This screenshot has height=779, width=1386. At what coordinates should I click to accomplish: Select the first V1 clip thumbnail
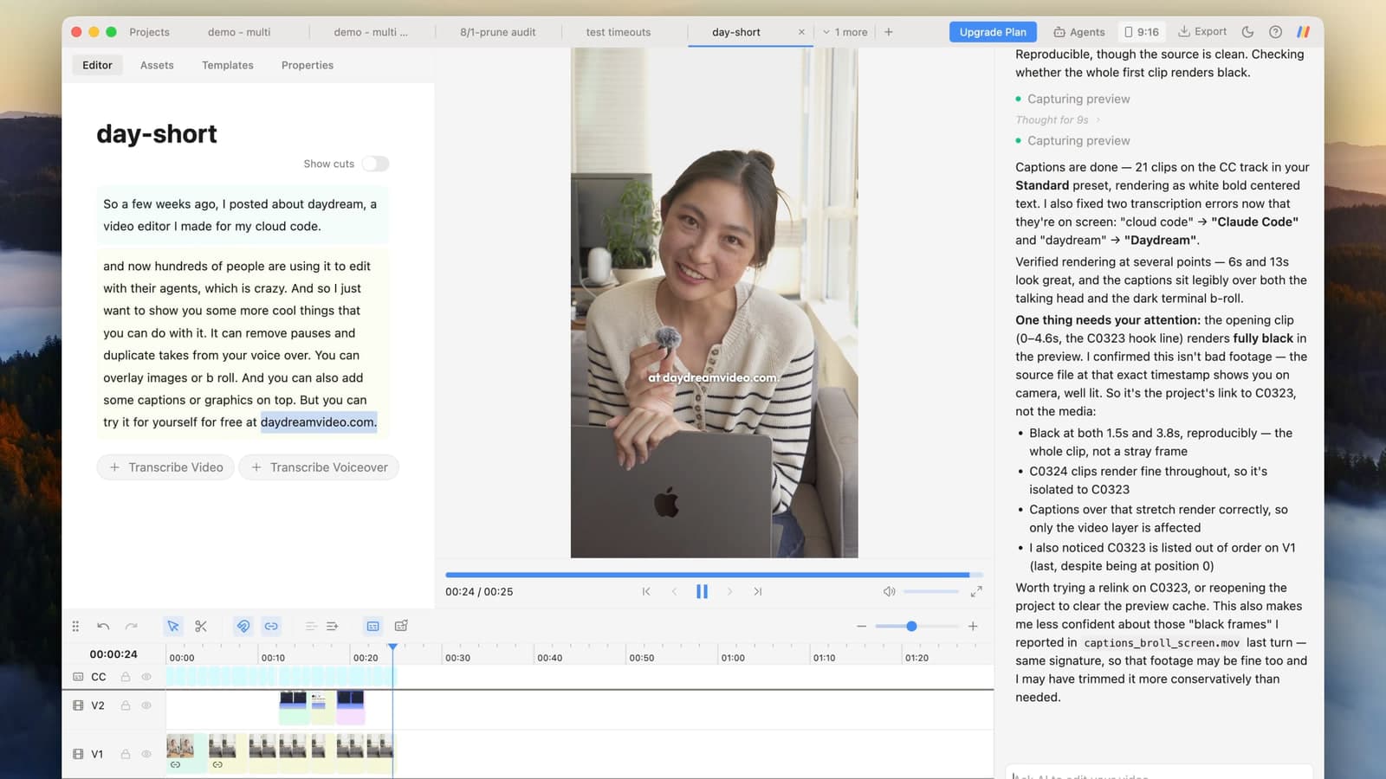(x=180, y=746)
